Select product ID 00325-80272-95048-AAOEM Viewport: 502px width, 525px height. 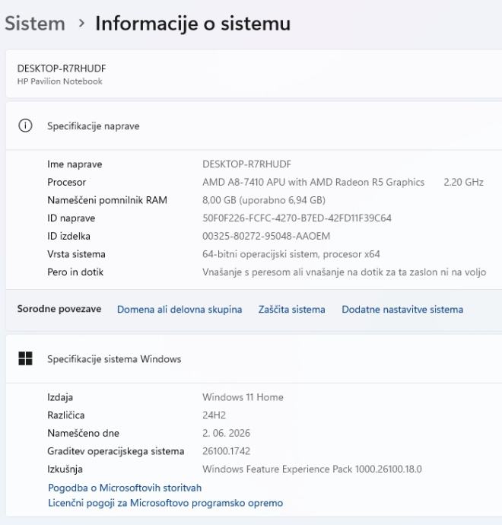(266, 236)
